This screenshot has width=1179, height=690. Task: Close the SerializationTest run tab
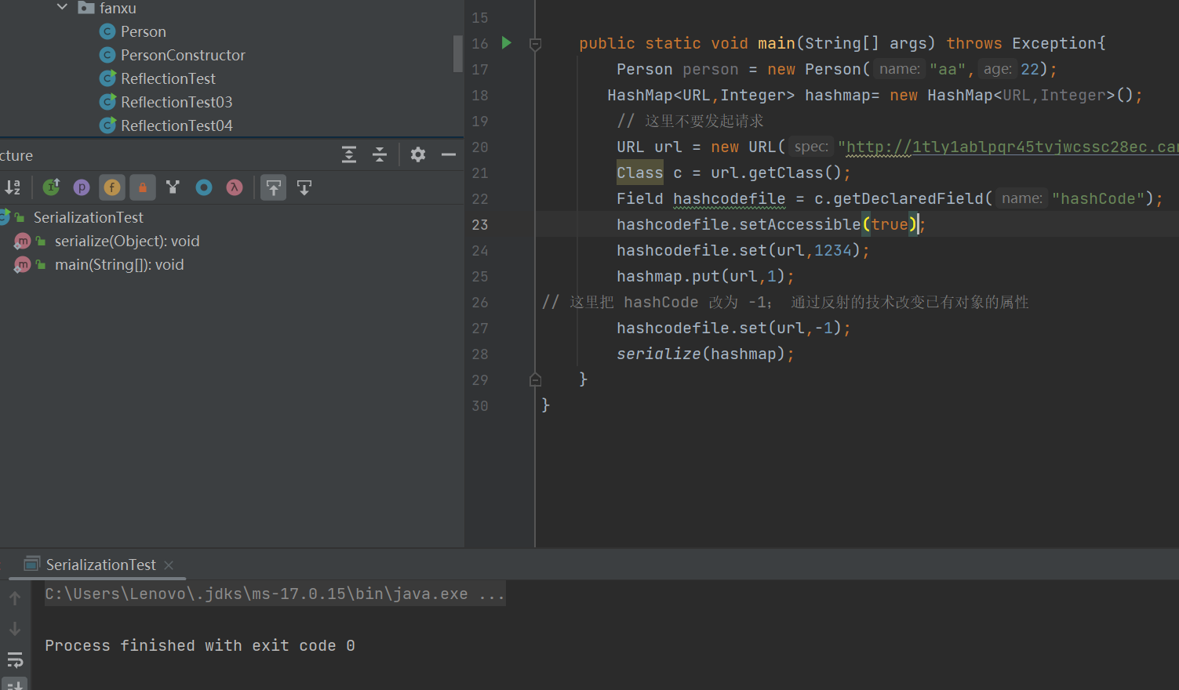click(169, 565)
